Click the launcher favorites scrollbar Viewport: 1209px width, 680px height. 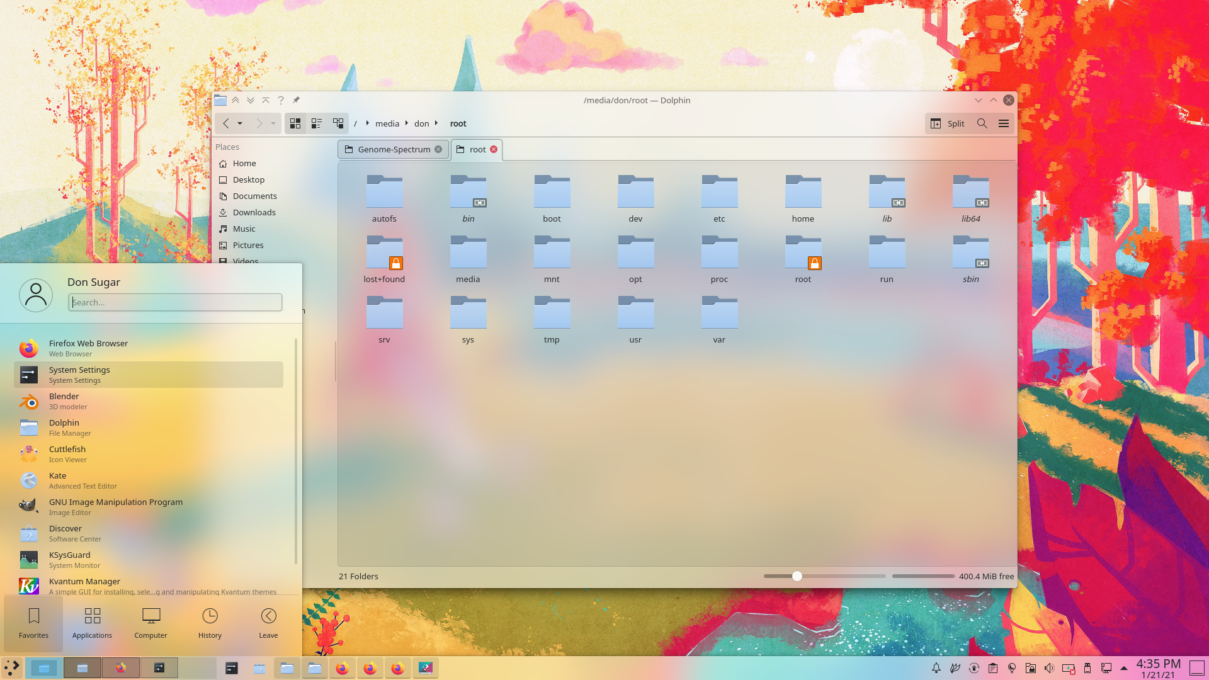coord(296,451)
